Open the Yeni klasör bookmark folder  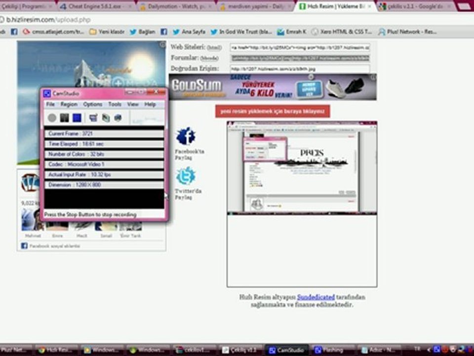(107, 32)
